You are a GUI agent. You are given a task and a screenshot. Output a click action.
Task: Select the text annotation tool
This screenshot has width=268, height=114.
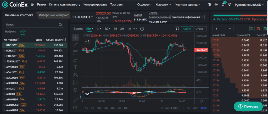(x=75, y=67)
